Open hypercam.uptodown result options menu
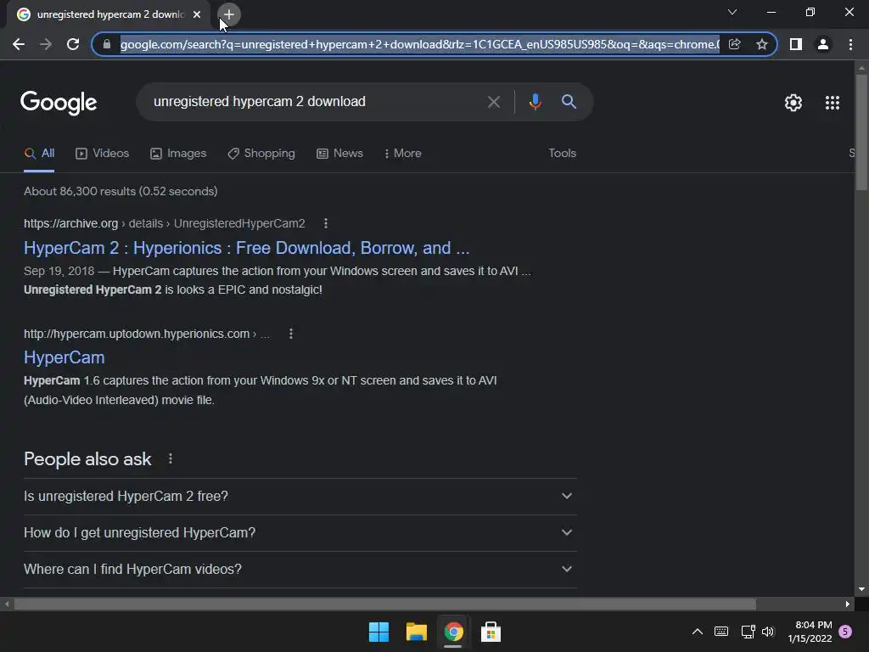This screenshot has width=869, height=652. pos(291,334)
